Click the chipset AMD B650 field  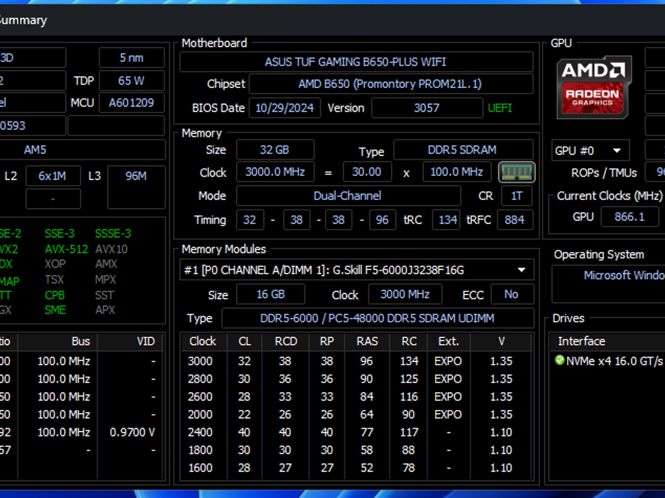pos(391,84)
